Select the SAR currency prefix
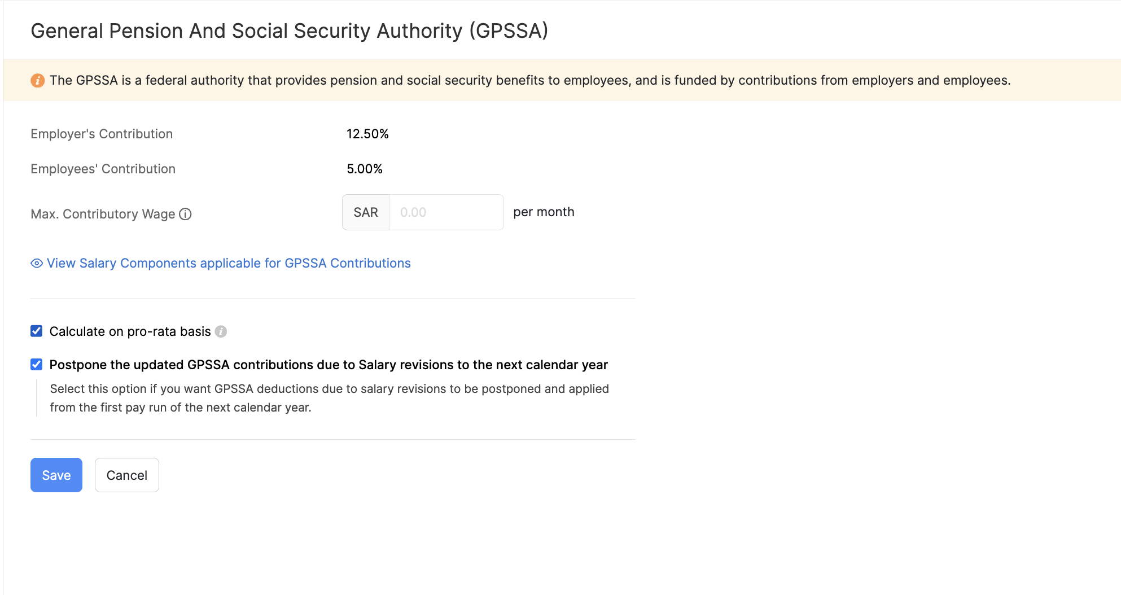Viewport: 1121px width, 595px height. (365, 212)
